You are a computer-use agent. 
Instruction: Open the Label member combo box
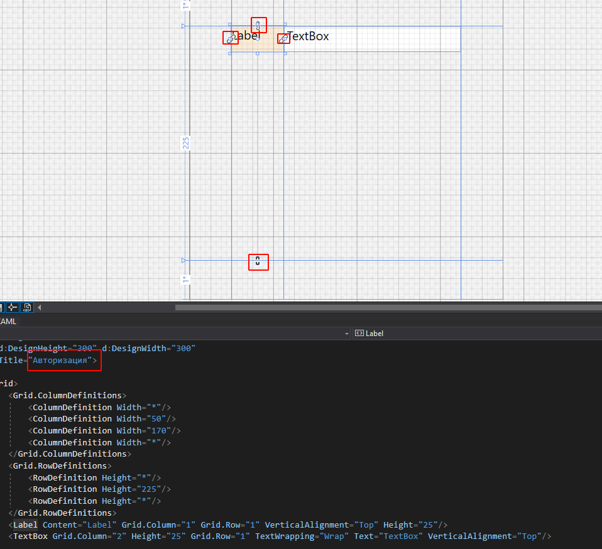pos(477,334)
